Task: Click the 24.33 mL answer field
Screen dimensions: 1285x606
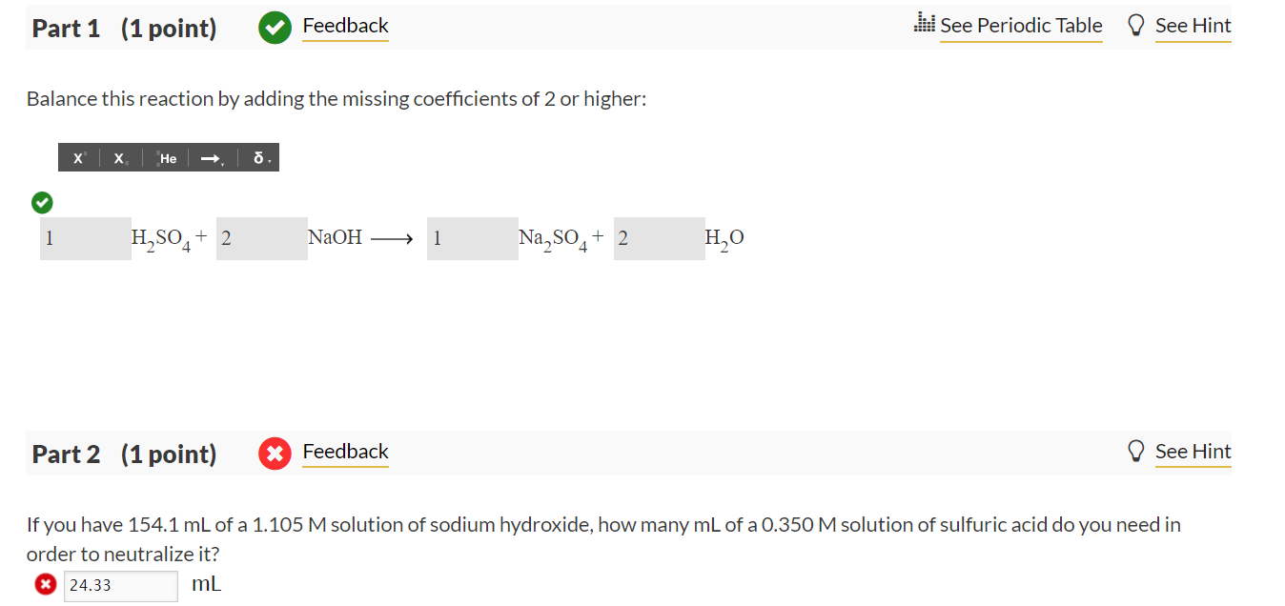Action: pos(120,585)
